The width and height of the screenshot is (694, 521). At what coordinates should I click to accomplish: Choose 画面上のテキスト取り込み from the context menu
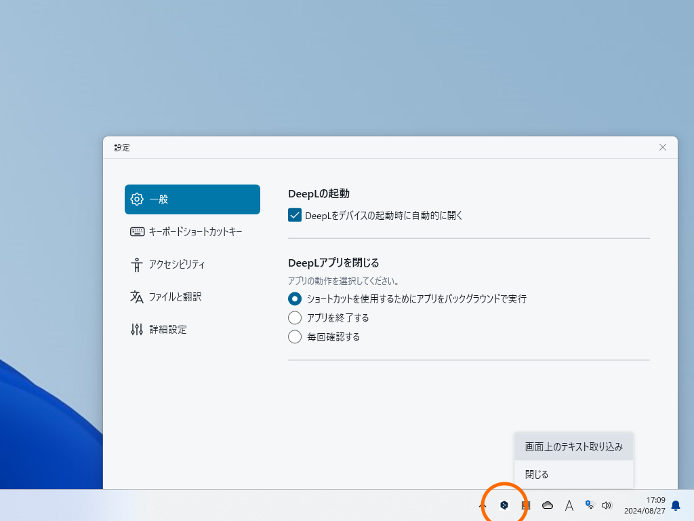(x=573, y=446)
